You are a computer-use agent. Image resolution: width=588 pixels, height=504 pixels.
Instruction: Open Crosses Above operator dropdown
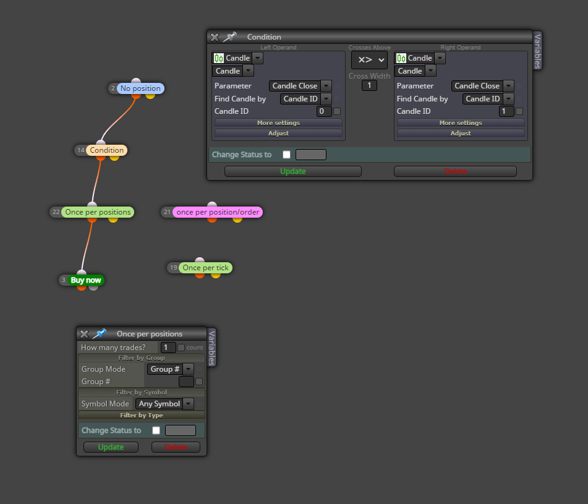369,59
